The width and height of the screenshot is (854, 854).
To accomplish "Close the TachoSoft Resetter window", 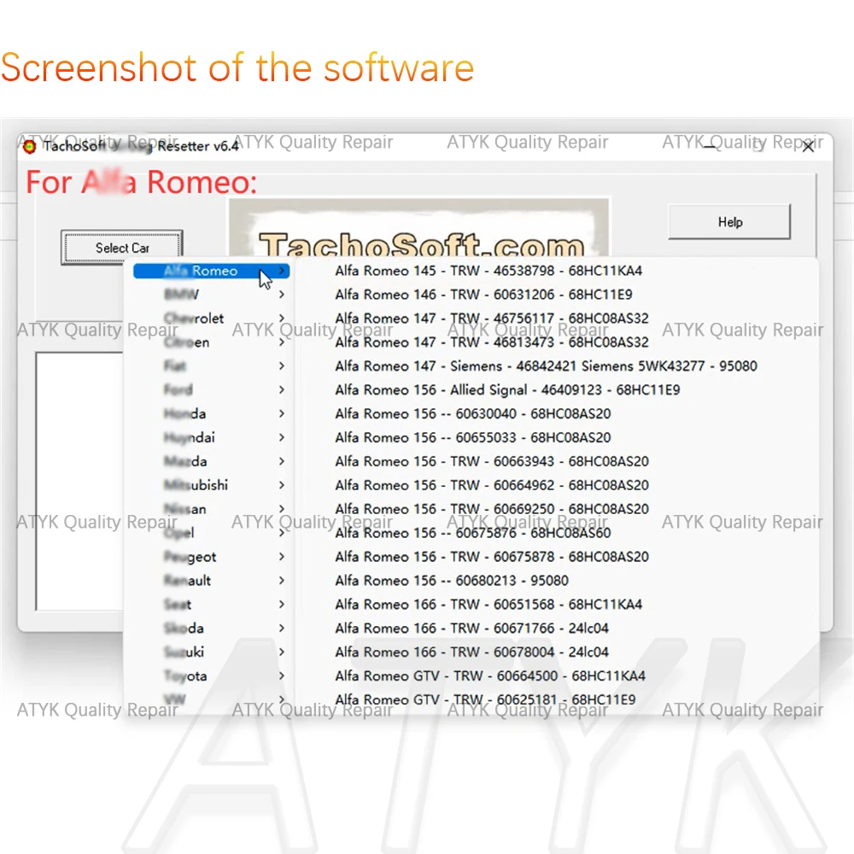I will pyautogui.click(x=808, y=146).
